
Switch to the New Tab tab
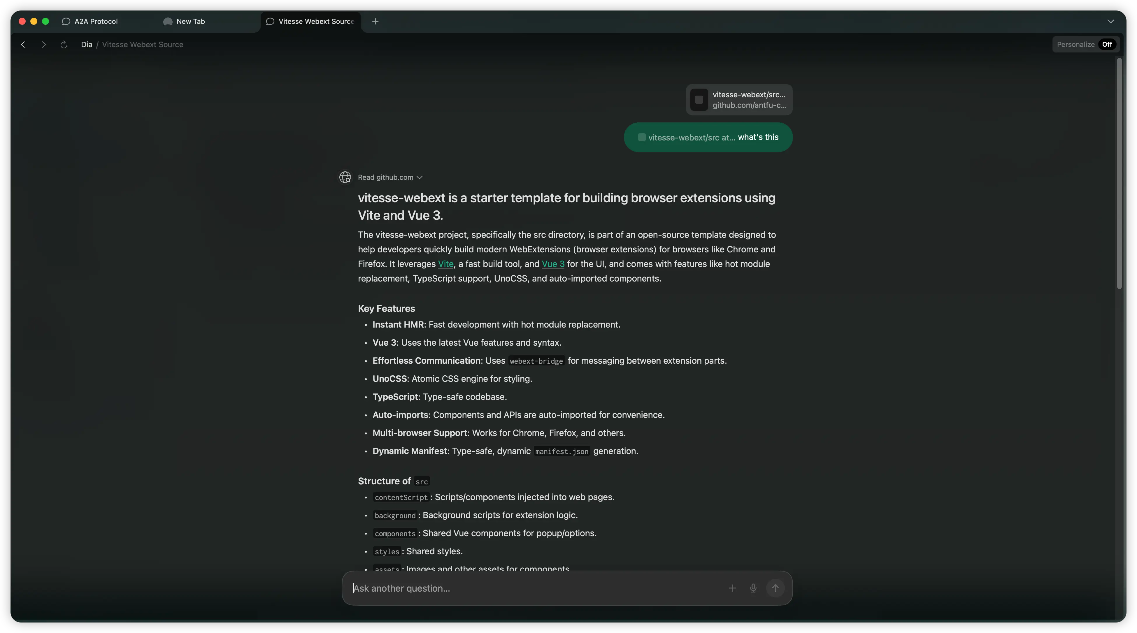[190, 21]
